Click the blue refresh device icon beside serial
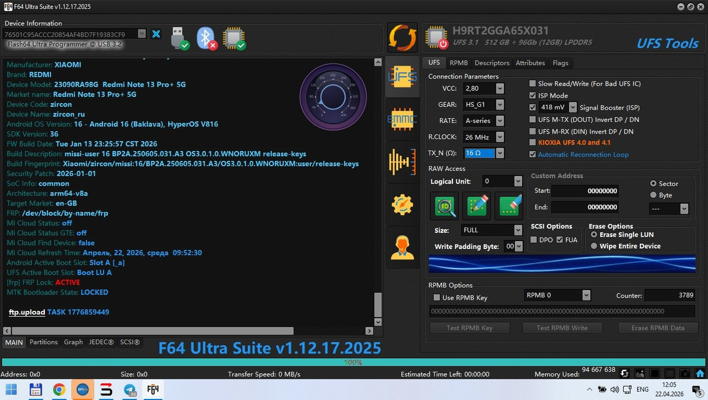The width and height of the screenshot is (708, 400). pos(157,34)
